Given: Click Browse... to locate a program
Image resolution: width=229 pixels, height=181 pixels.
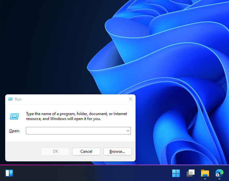Looking at the screenshot, I should [x=117, y=151].
